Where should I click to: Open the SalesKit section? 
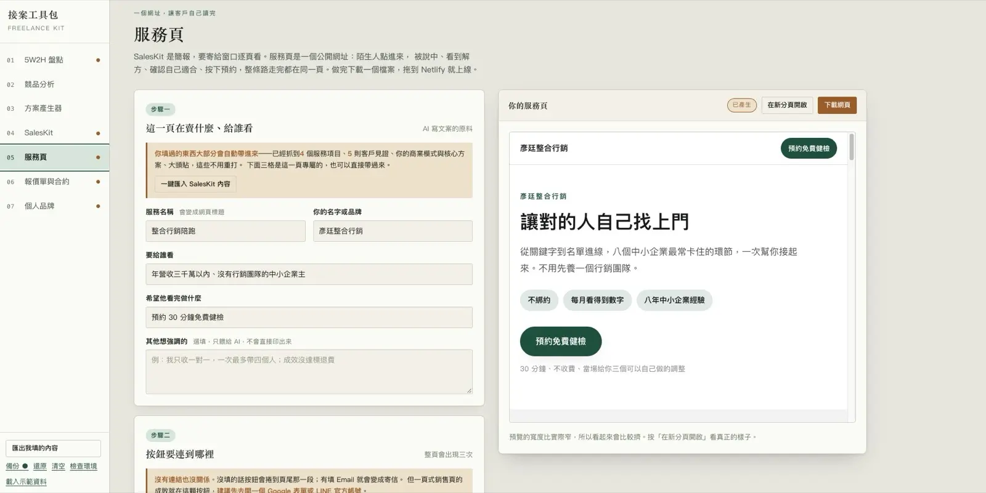pos(54,133)
